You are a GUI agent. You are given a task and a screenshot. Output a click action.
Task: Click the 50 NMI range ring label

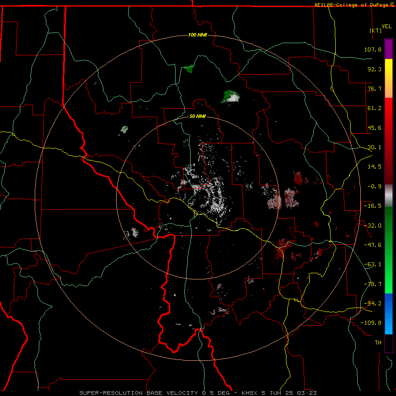[198, 116]
